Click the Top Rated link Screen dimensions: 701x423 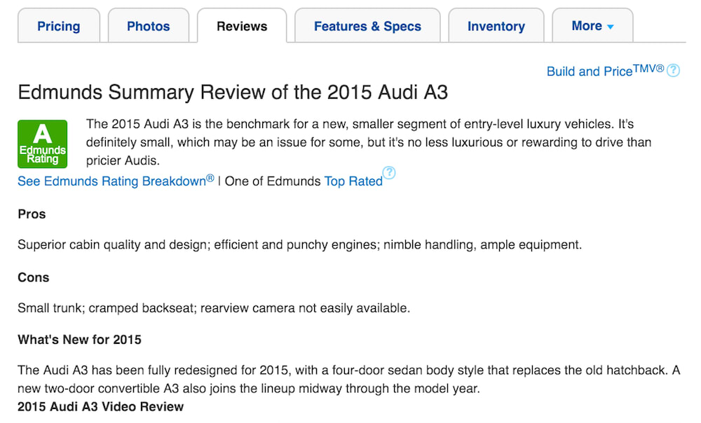pos(353,181)
